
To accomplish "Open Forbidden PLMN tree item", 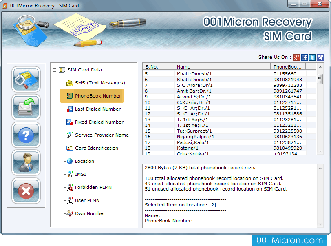I will pos(93,187).
